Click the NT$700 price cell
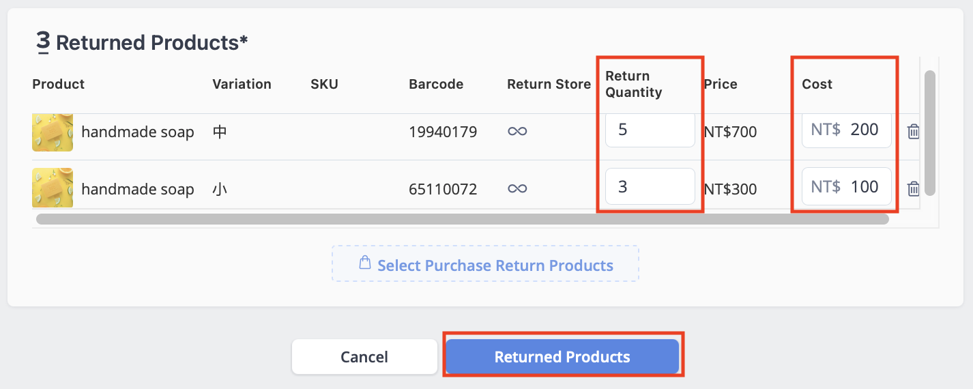 [x=730, y=132]
